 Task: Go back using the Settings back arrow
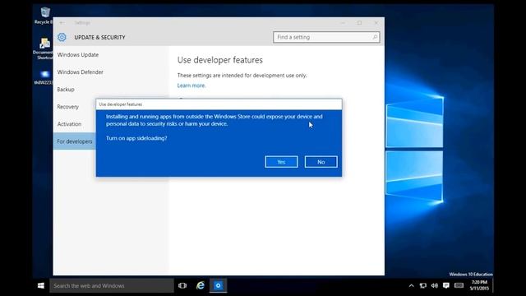click(62, 23)
